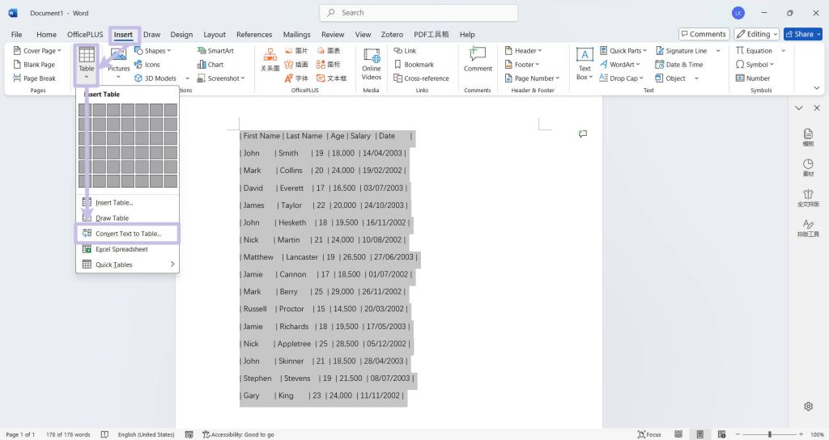829x440 pixels.
Task: Choose Excel Spreadsheet from the table menu
Action: click(x=127, y=249)
